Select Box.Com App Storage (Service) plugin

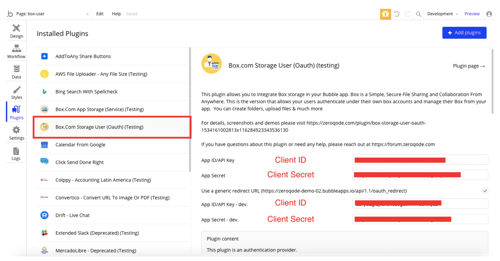coord(113,109)
